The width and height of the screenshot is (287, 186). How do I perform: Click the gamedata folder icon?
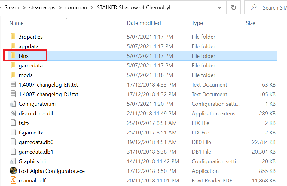coord(13,66)
